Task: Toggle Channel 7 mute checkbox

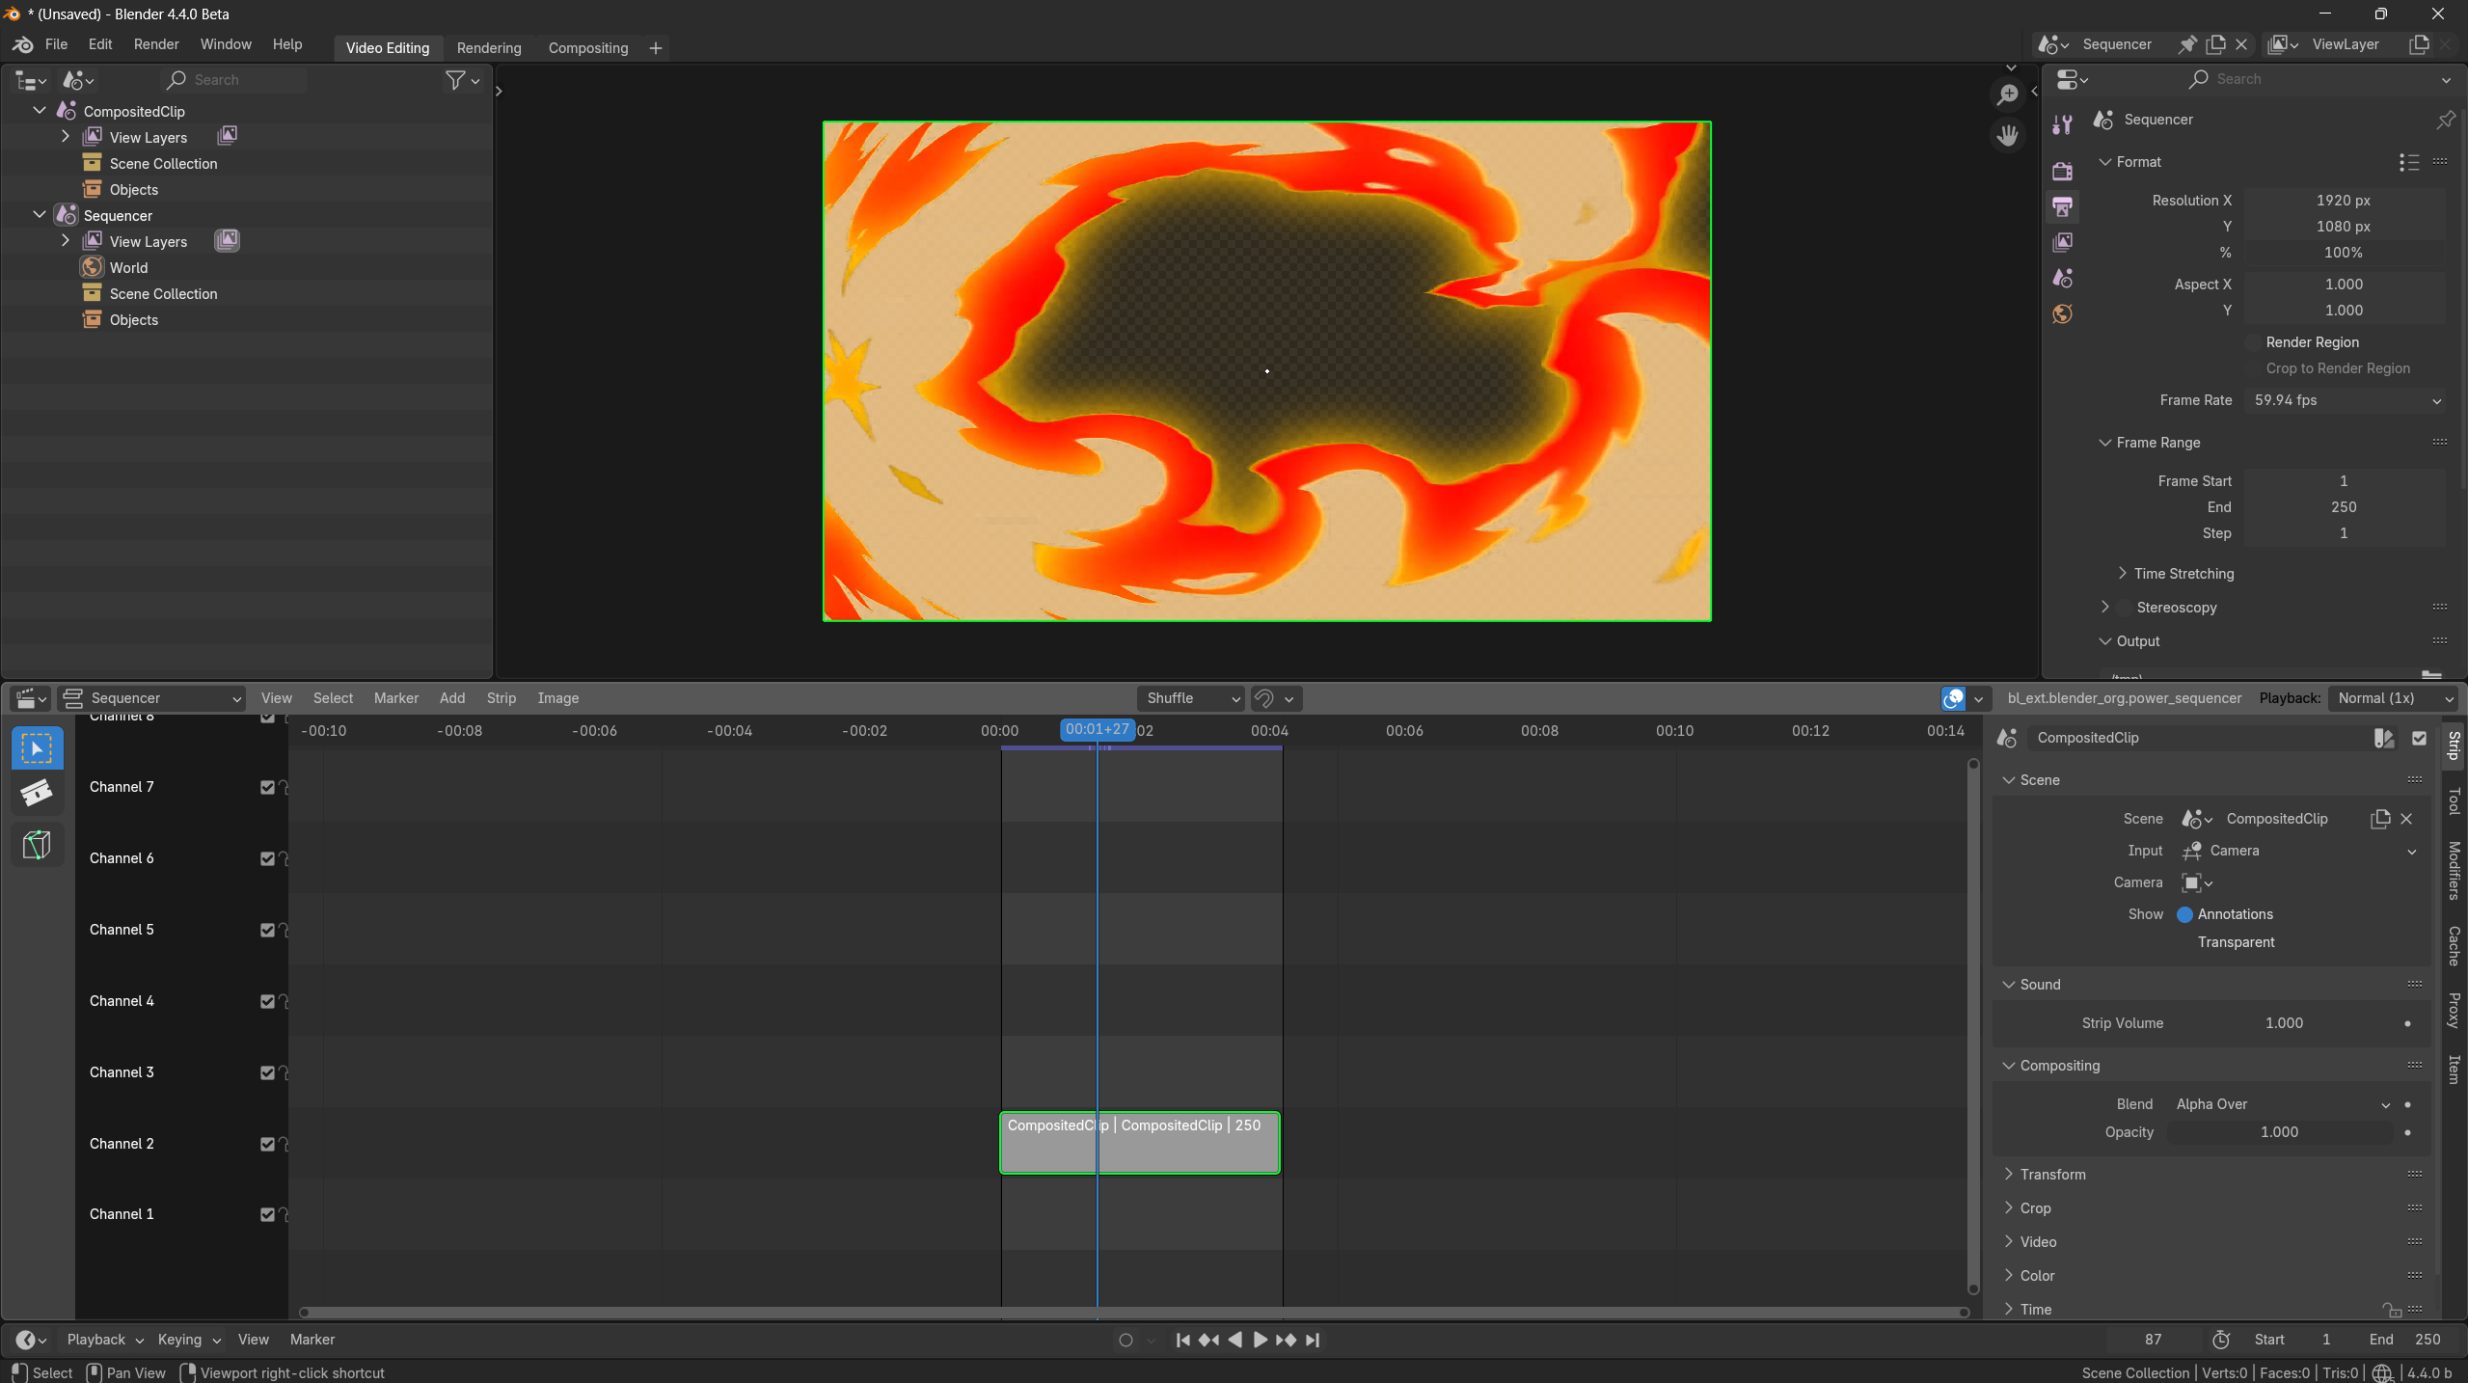Action: [x=267, y=787]
